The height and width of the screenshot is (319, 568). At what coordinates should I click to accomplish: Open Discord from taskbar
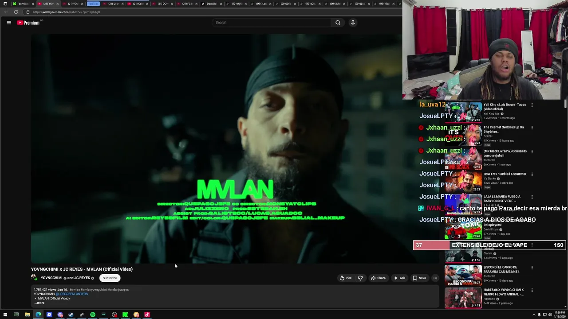click(60, 315)
